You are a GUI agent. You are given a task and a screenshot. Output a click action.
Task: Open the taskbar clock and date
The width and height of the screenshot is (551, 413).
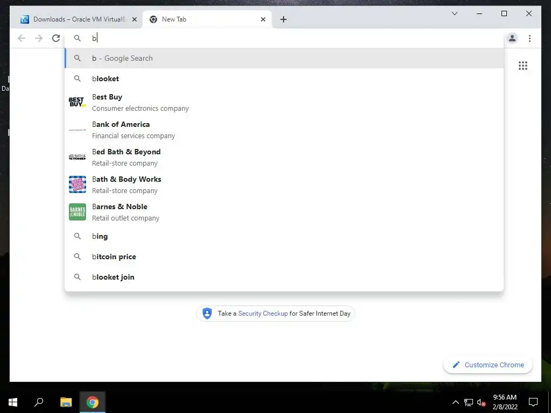point(505,402)
